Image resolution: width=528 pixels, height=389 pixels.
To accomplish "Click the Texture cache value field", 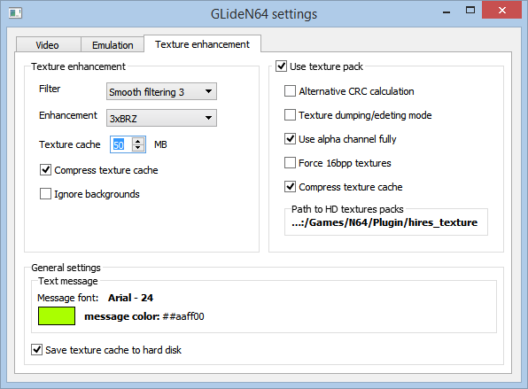I will pyautogui.click(x=120, y=144).
